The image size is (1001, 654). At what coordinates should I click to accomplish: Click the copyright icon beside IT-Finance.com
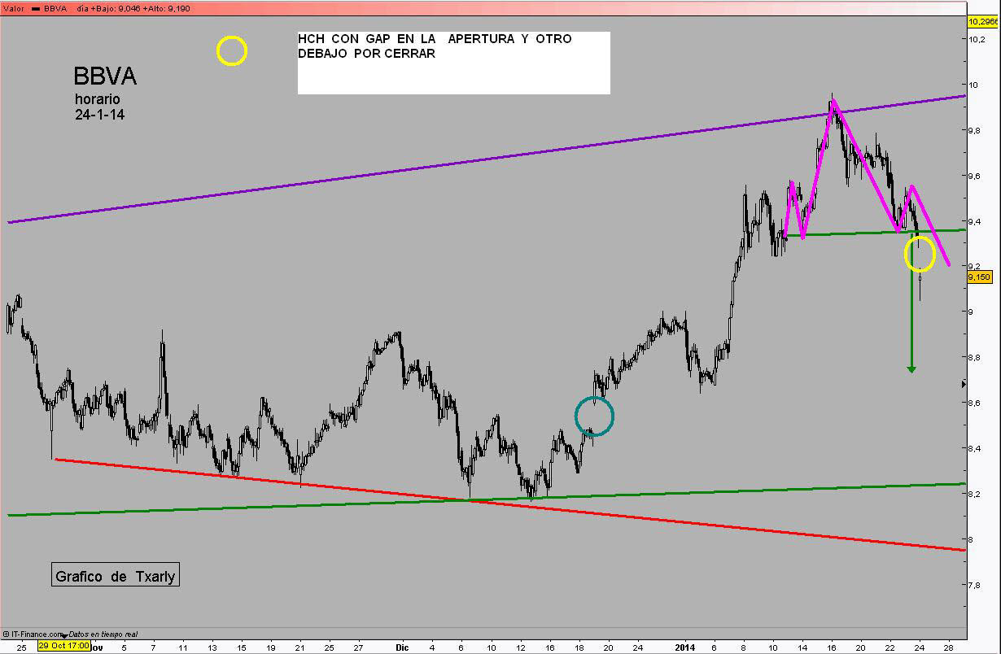coord(6,634)
